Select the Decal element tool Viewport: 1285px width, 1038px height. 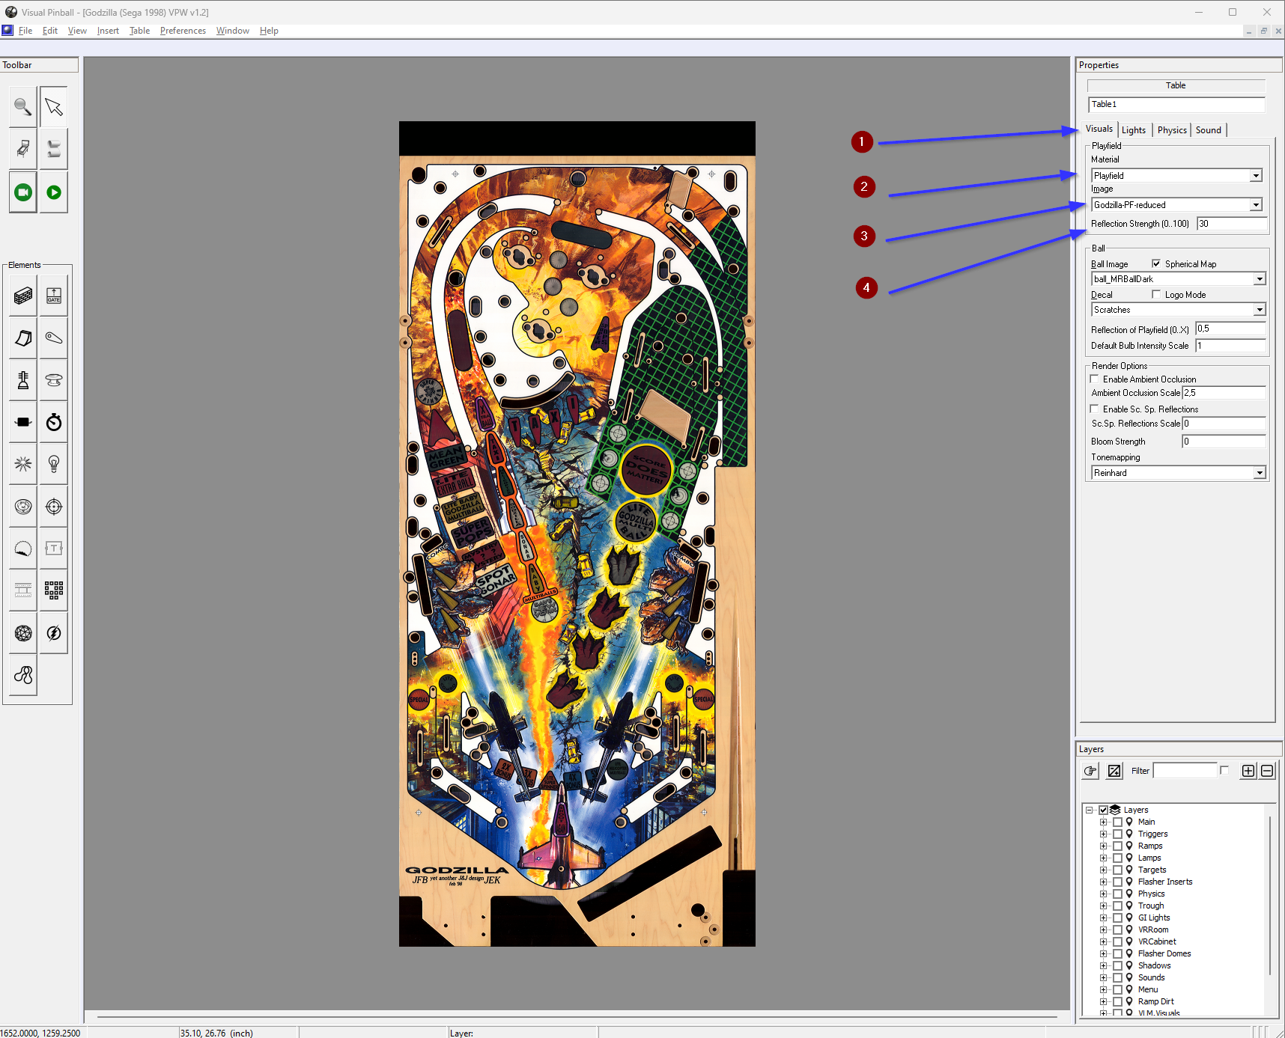(23, 549)
